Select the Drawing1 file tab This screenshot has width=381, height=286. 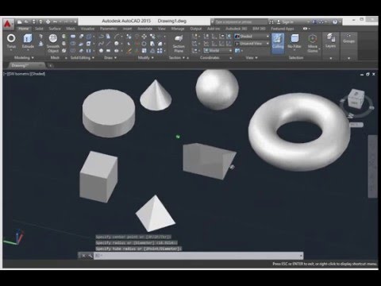coord(26,65)
